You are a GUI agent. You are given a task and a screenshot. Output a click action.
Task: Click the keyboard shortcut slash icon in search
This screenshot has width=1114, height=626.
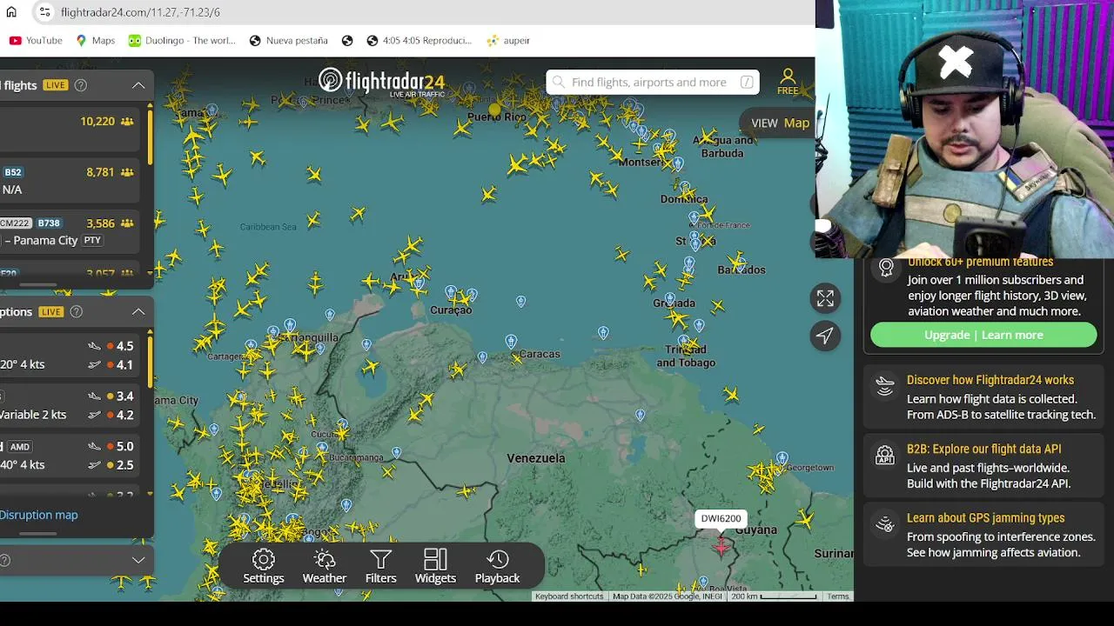747,82
